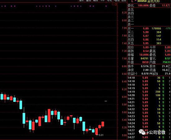Viewport: 171px width, 140px height.
Task: Click the 今开 5.89 value
Action: [168, 47]
